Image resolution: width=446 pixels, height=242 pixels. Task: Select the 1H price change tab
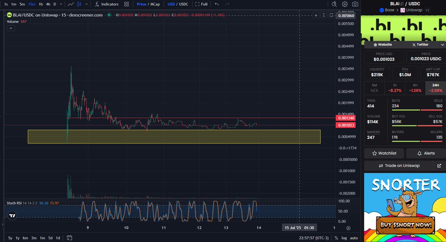point(394,87)
